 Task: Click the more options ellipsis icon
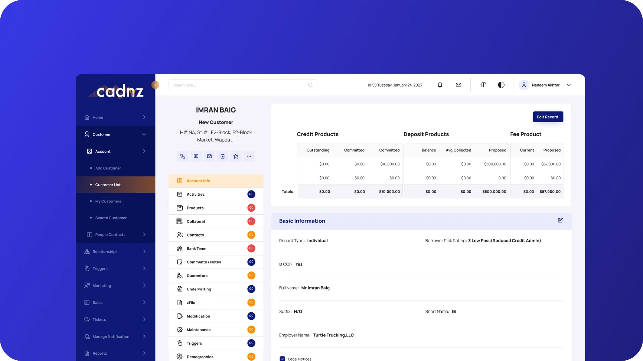coord(249,156)
